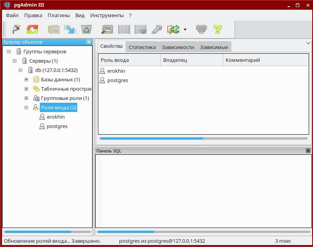Open the plugins dropdown arrow
The height and width of the screenshot is (247, 313).
(185, 30)
